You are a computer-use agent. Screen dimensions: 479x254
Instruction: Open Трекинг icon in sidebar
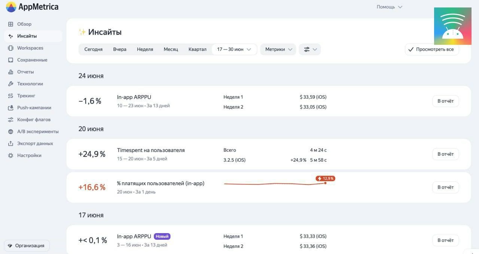(10, 96)
